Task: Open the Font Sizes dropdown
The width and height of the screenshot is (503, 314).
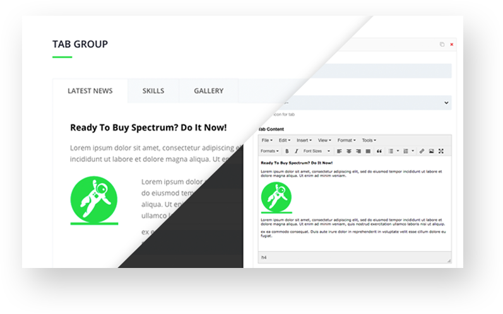Action: pos(316,151)
